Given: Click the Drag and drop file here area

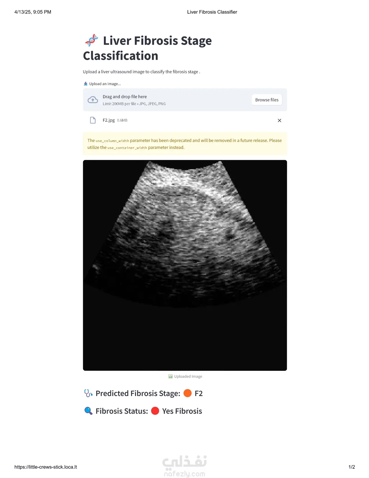Looking at the screenshot, I should point(185,100).
